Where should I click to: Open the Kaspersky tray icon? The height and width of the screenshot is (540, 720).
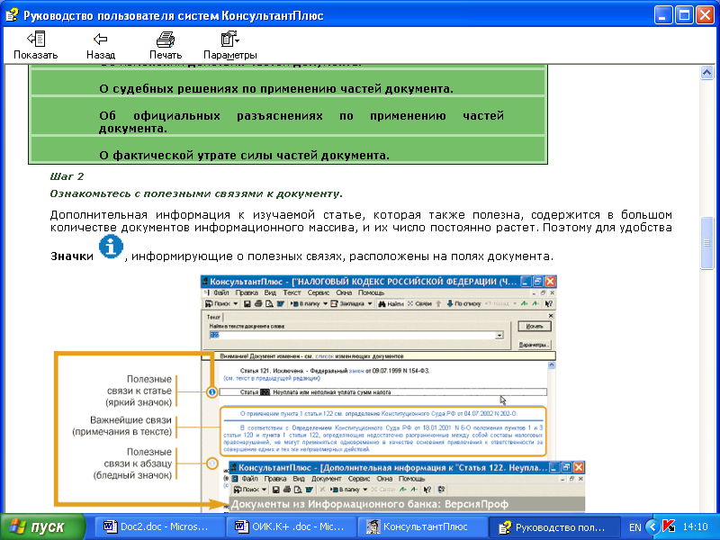[669, 526]
